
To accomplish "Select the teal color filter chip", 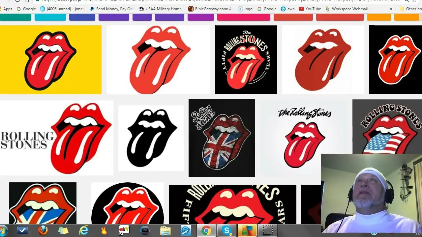I will (x=15, y=17).
